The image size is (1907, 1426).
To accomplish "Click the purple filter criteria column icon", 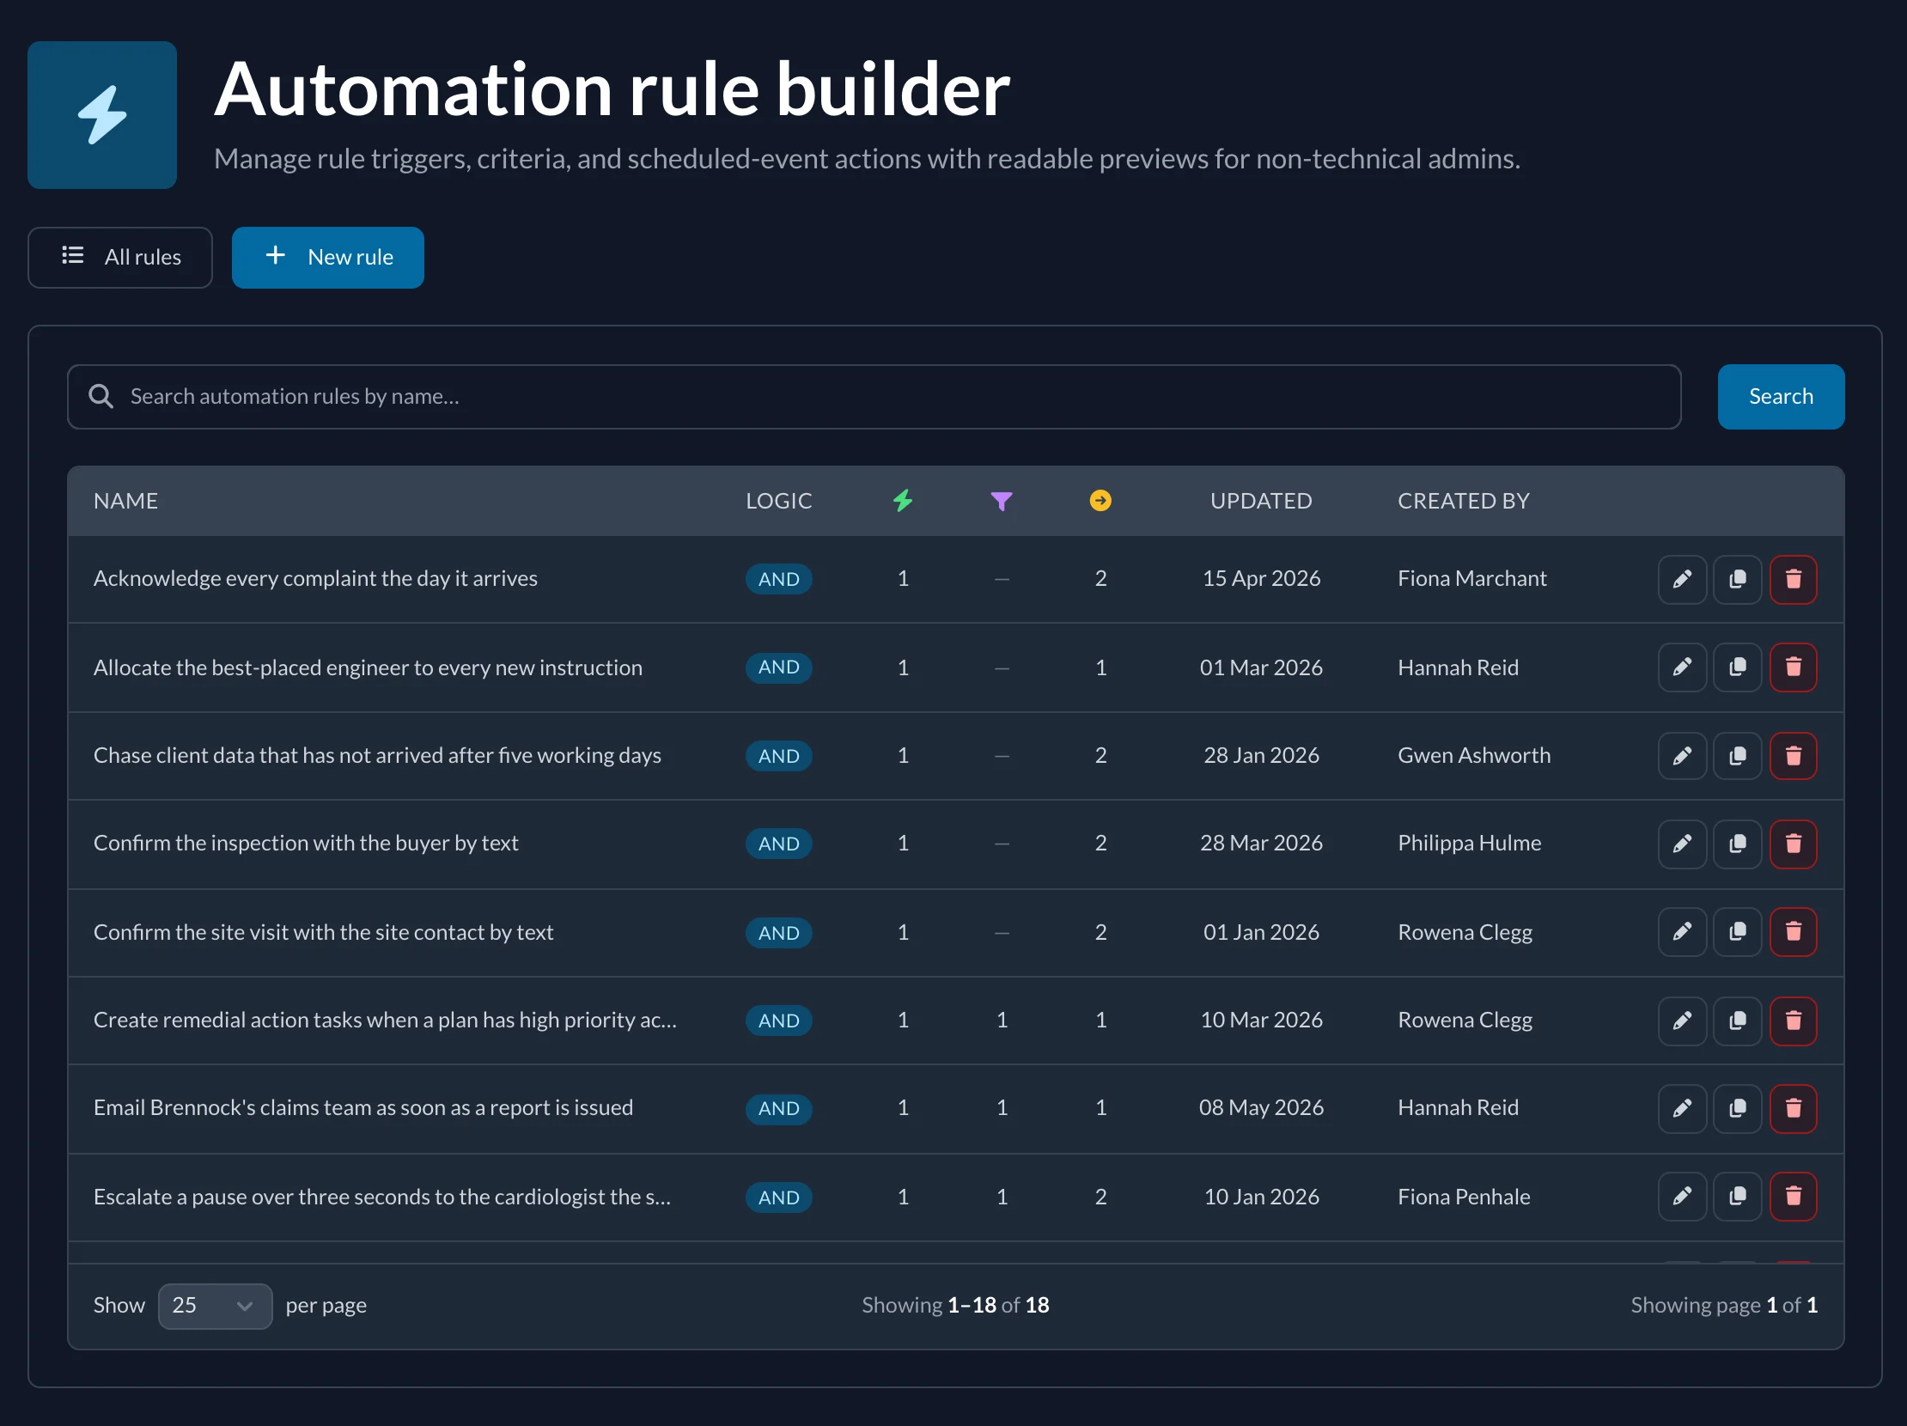I will pyautogui.click(x=1001, y=501).
